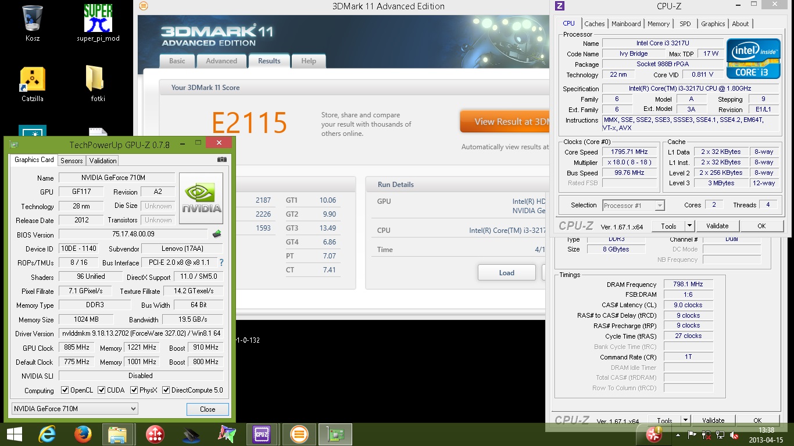Click the GPU-Z title bar icon
Image resolution: width=794 pixels, height=446 pixels.
click(13, 145)
